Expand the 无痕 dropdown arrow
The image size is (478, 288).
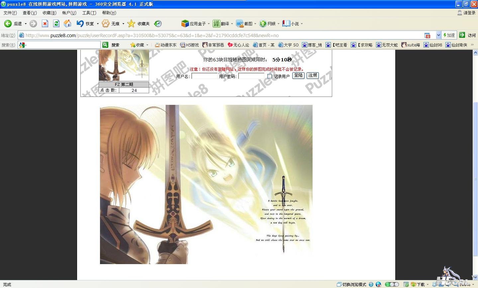click(123, 24)
